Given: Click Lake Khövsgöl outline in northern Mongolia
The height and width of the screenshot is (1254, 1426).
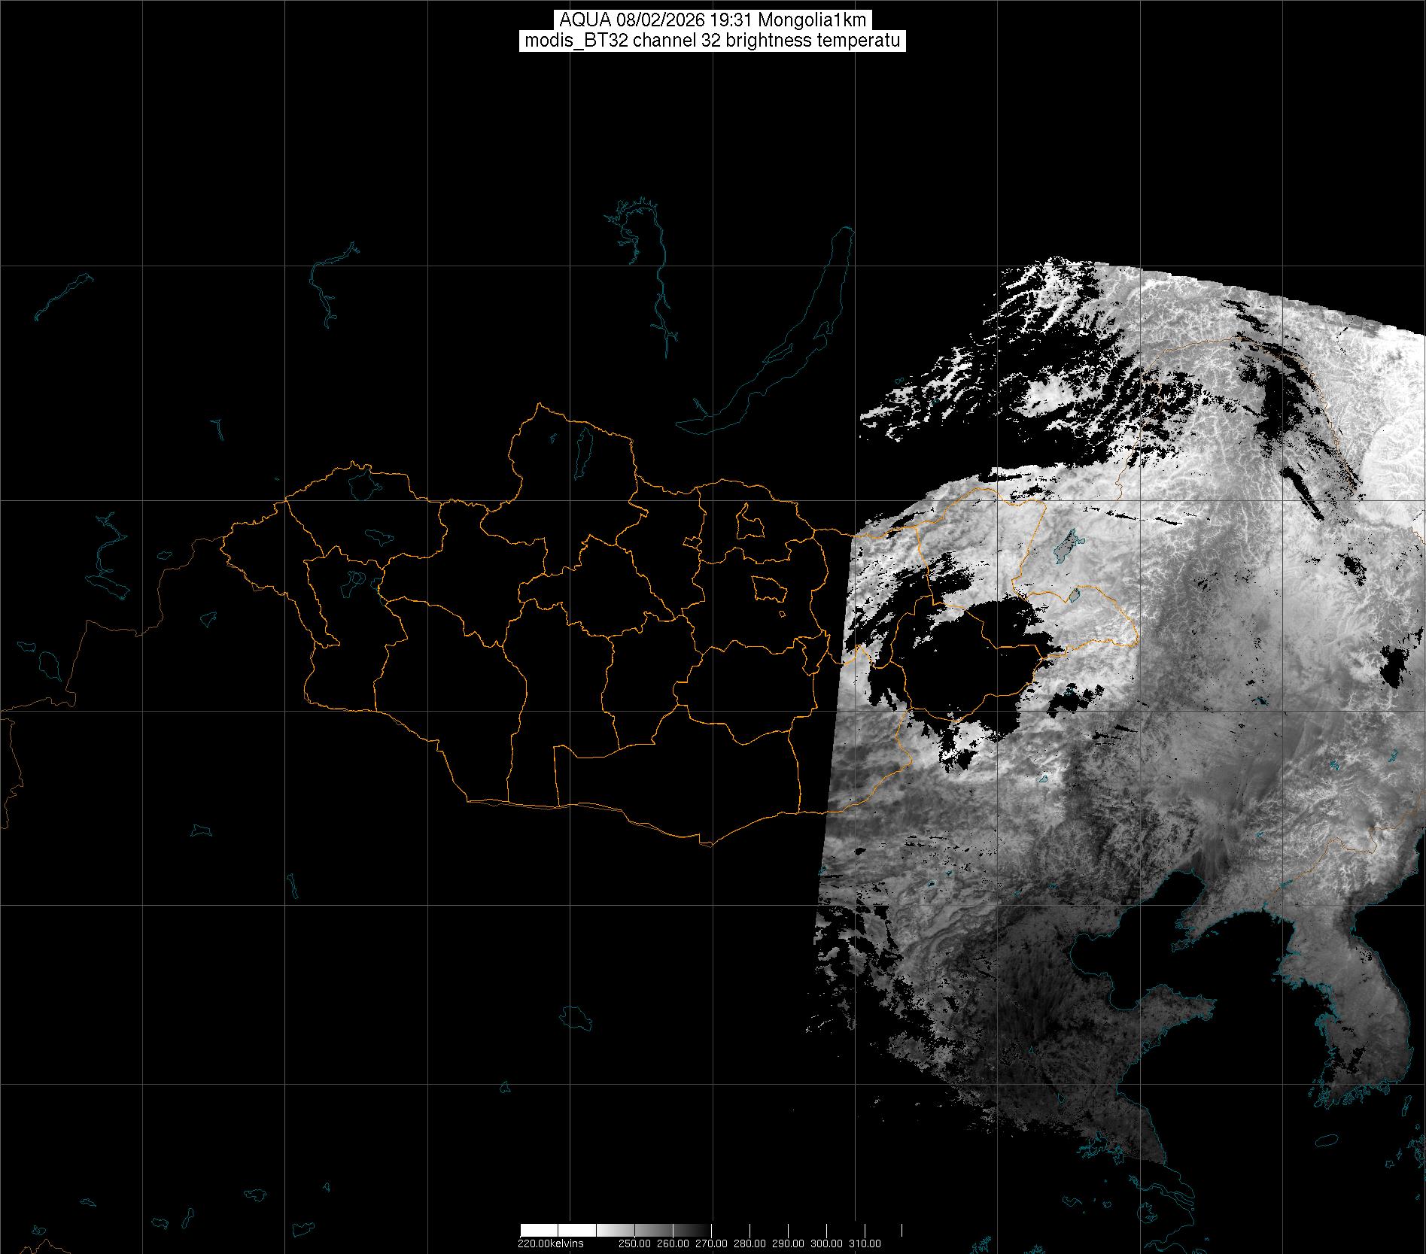Looking at the screenshot, I should tap(582, 448).
